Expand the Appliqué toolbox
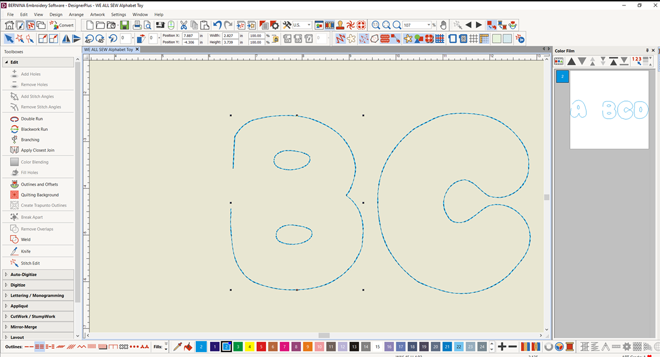Screen dimensions: 660x357 38,306
